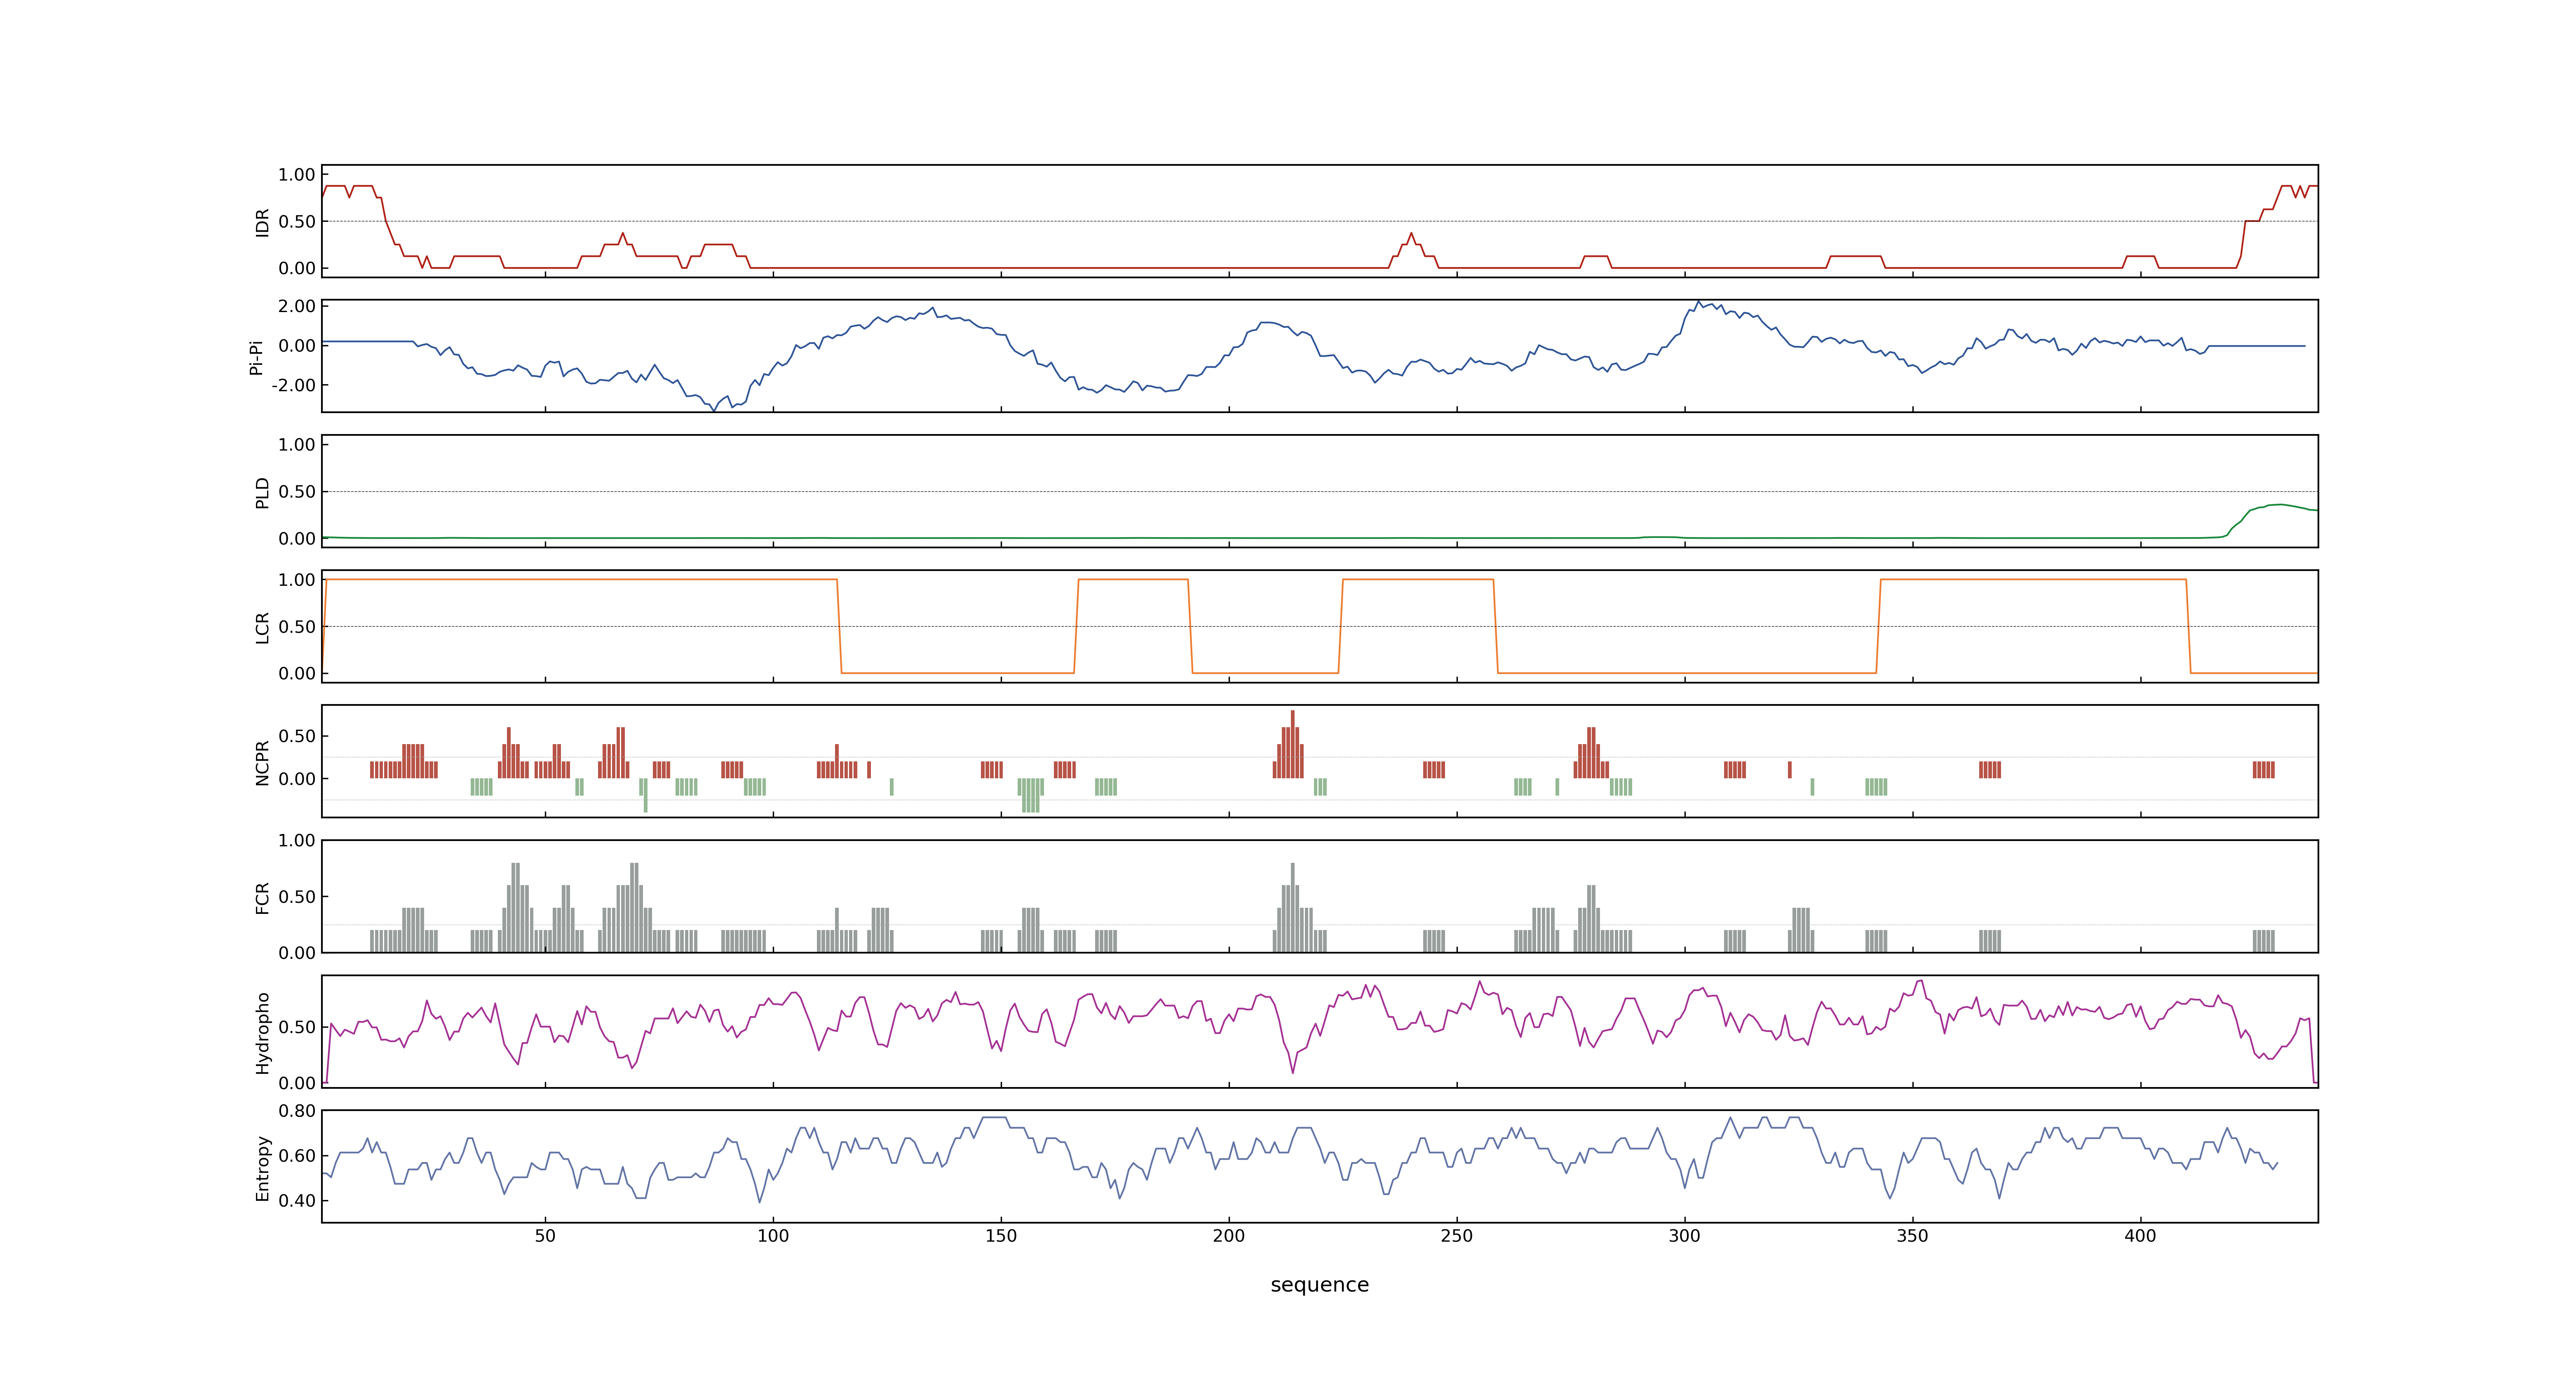Select the x-axis tick label 350

click(x=1913, y=1236)
